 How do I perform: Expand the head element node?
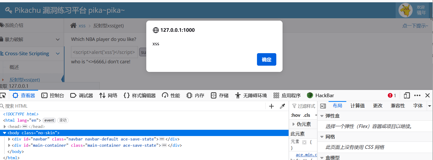(x=5, y=127)
